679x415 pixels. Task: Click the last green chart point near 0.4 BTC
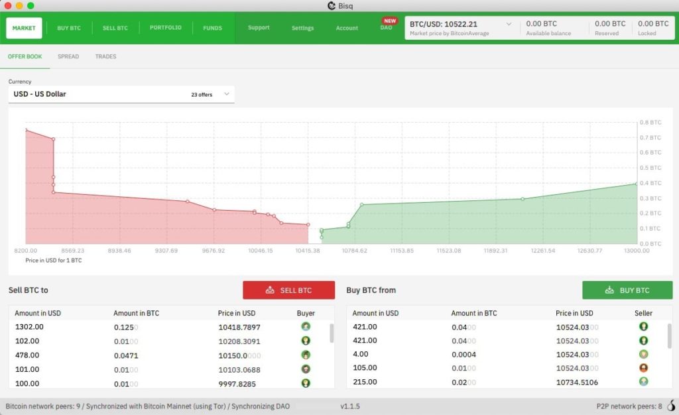[636, 184]
